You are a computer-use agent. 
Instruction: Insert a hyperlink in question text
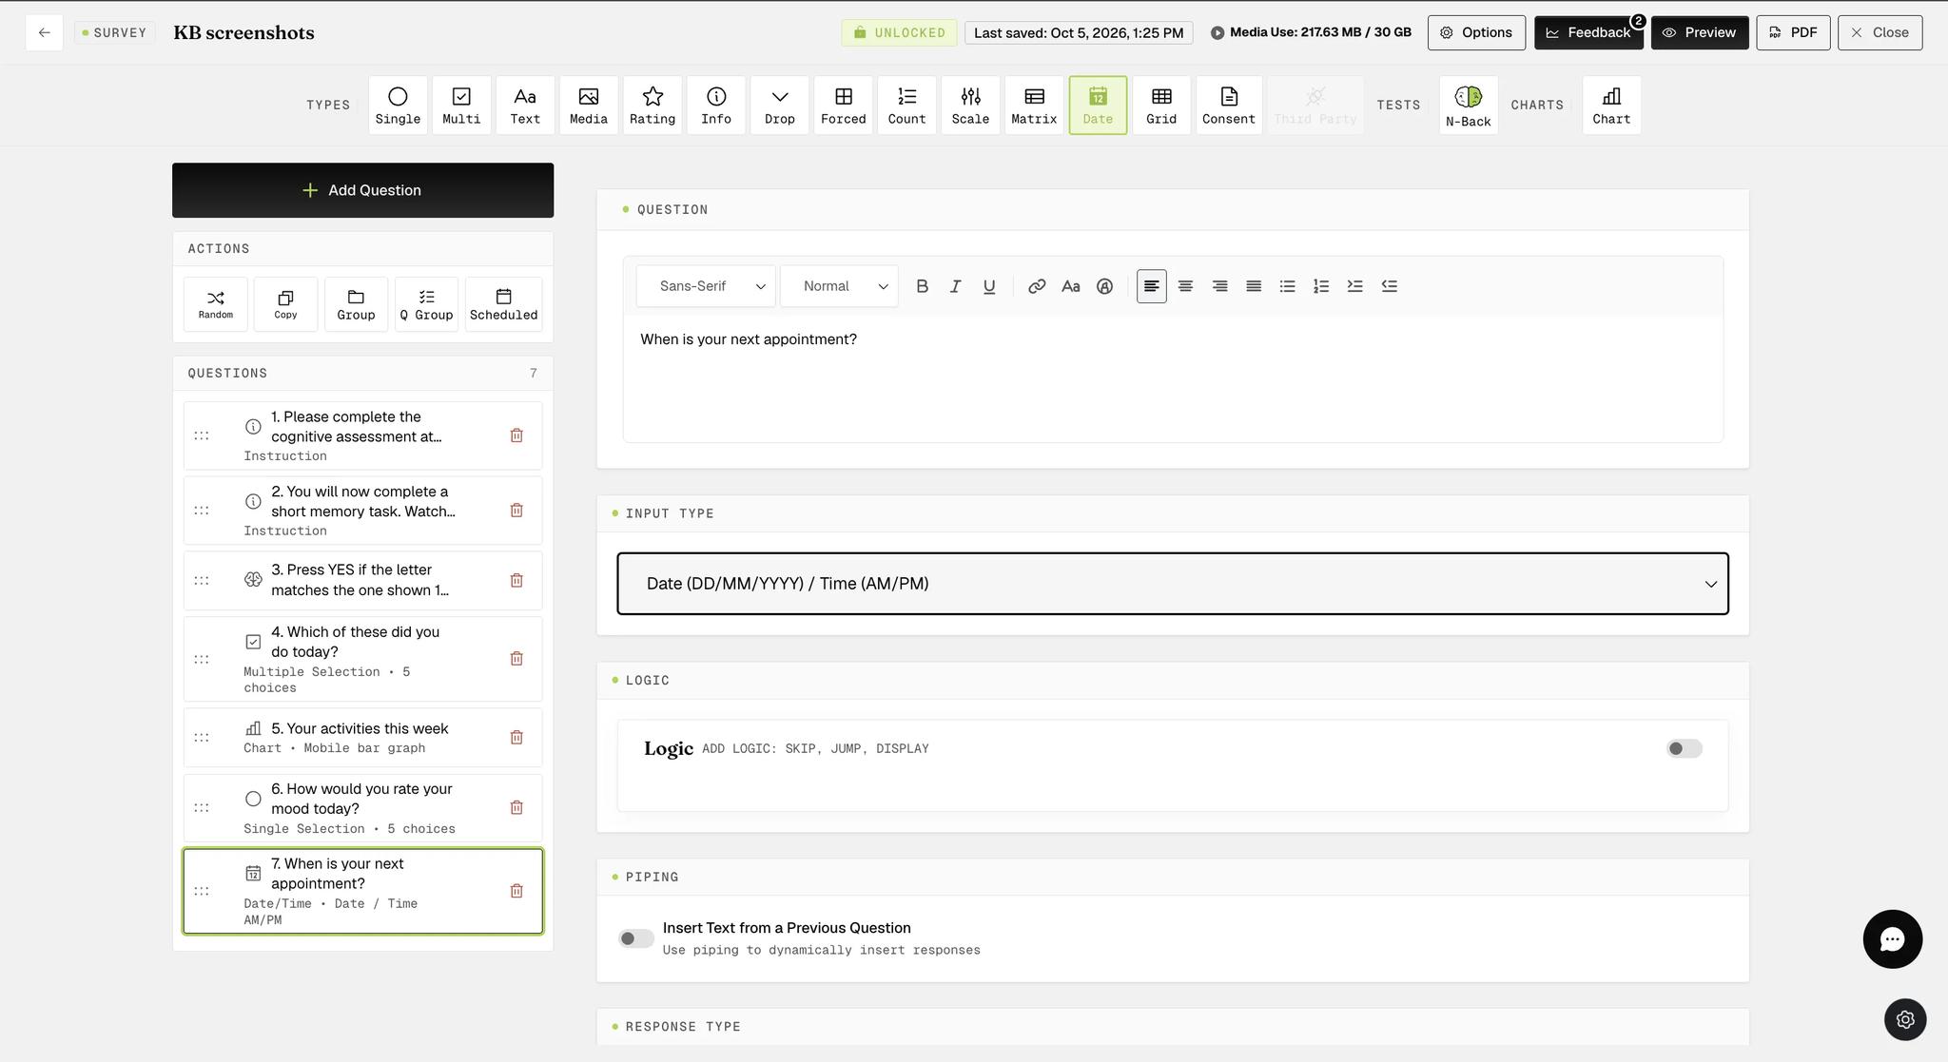coord(1037,286)
